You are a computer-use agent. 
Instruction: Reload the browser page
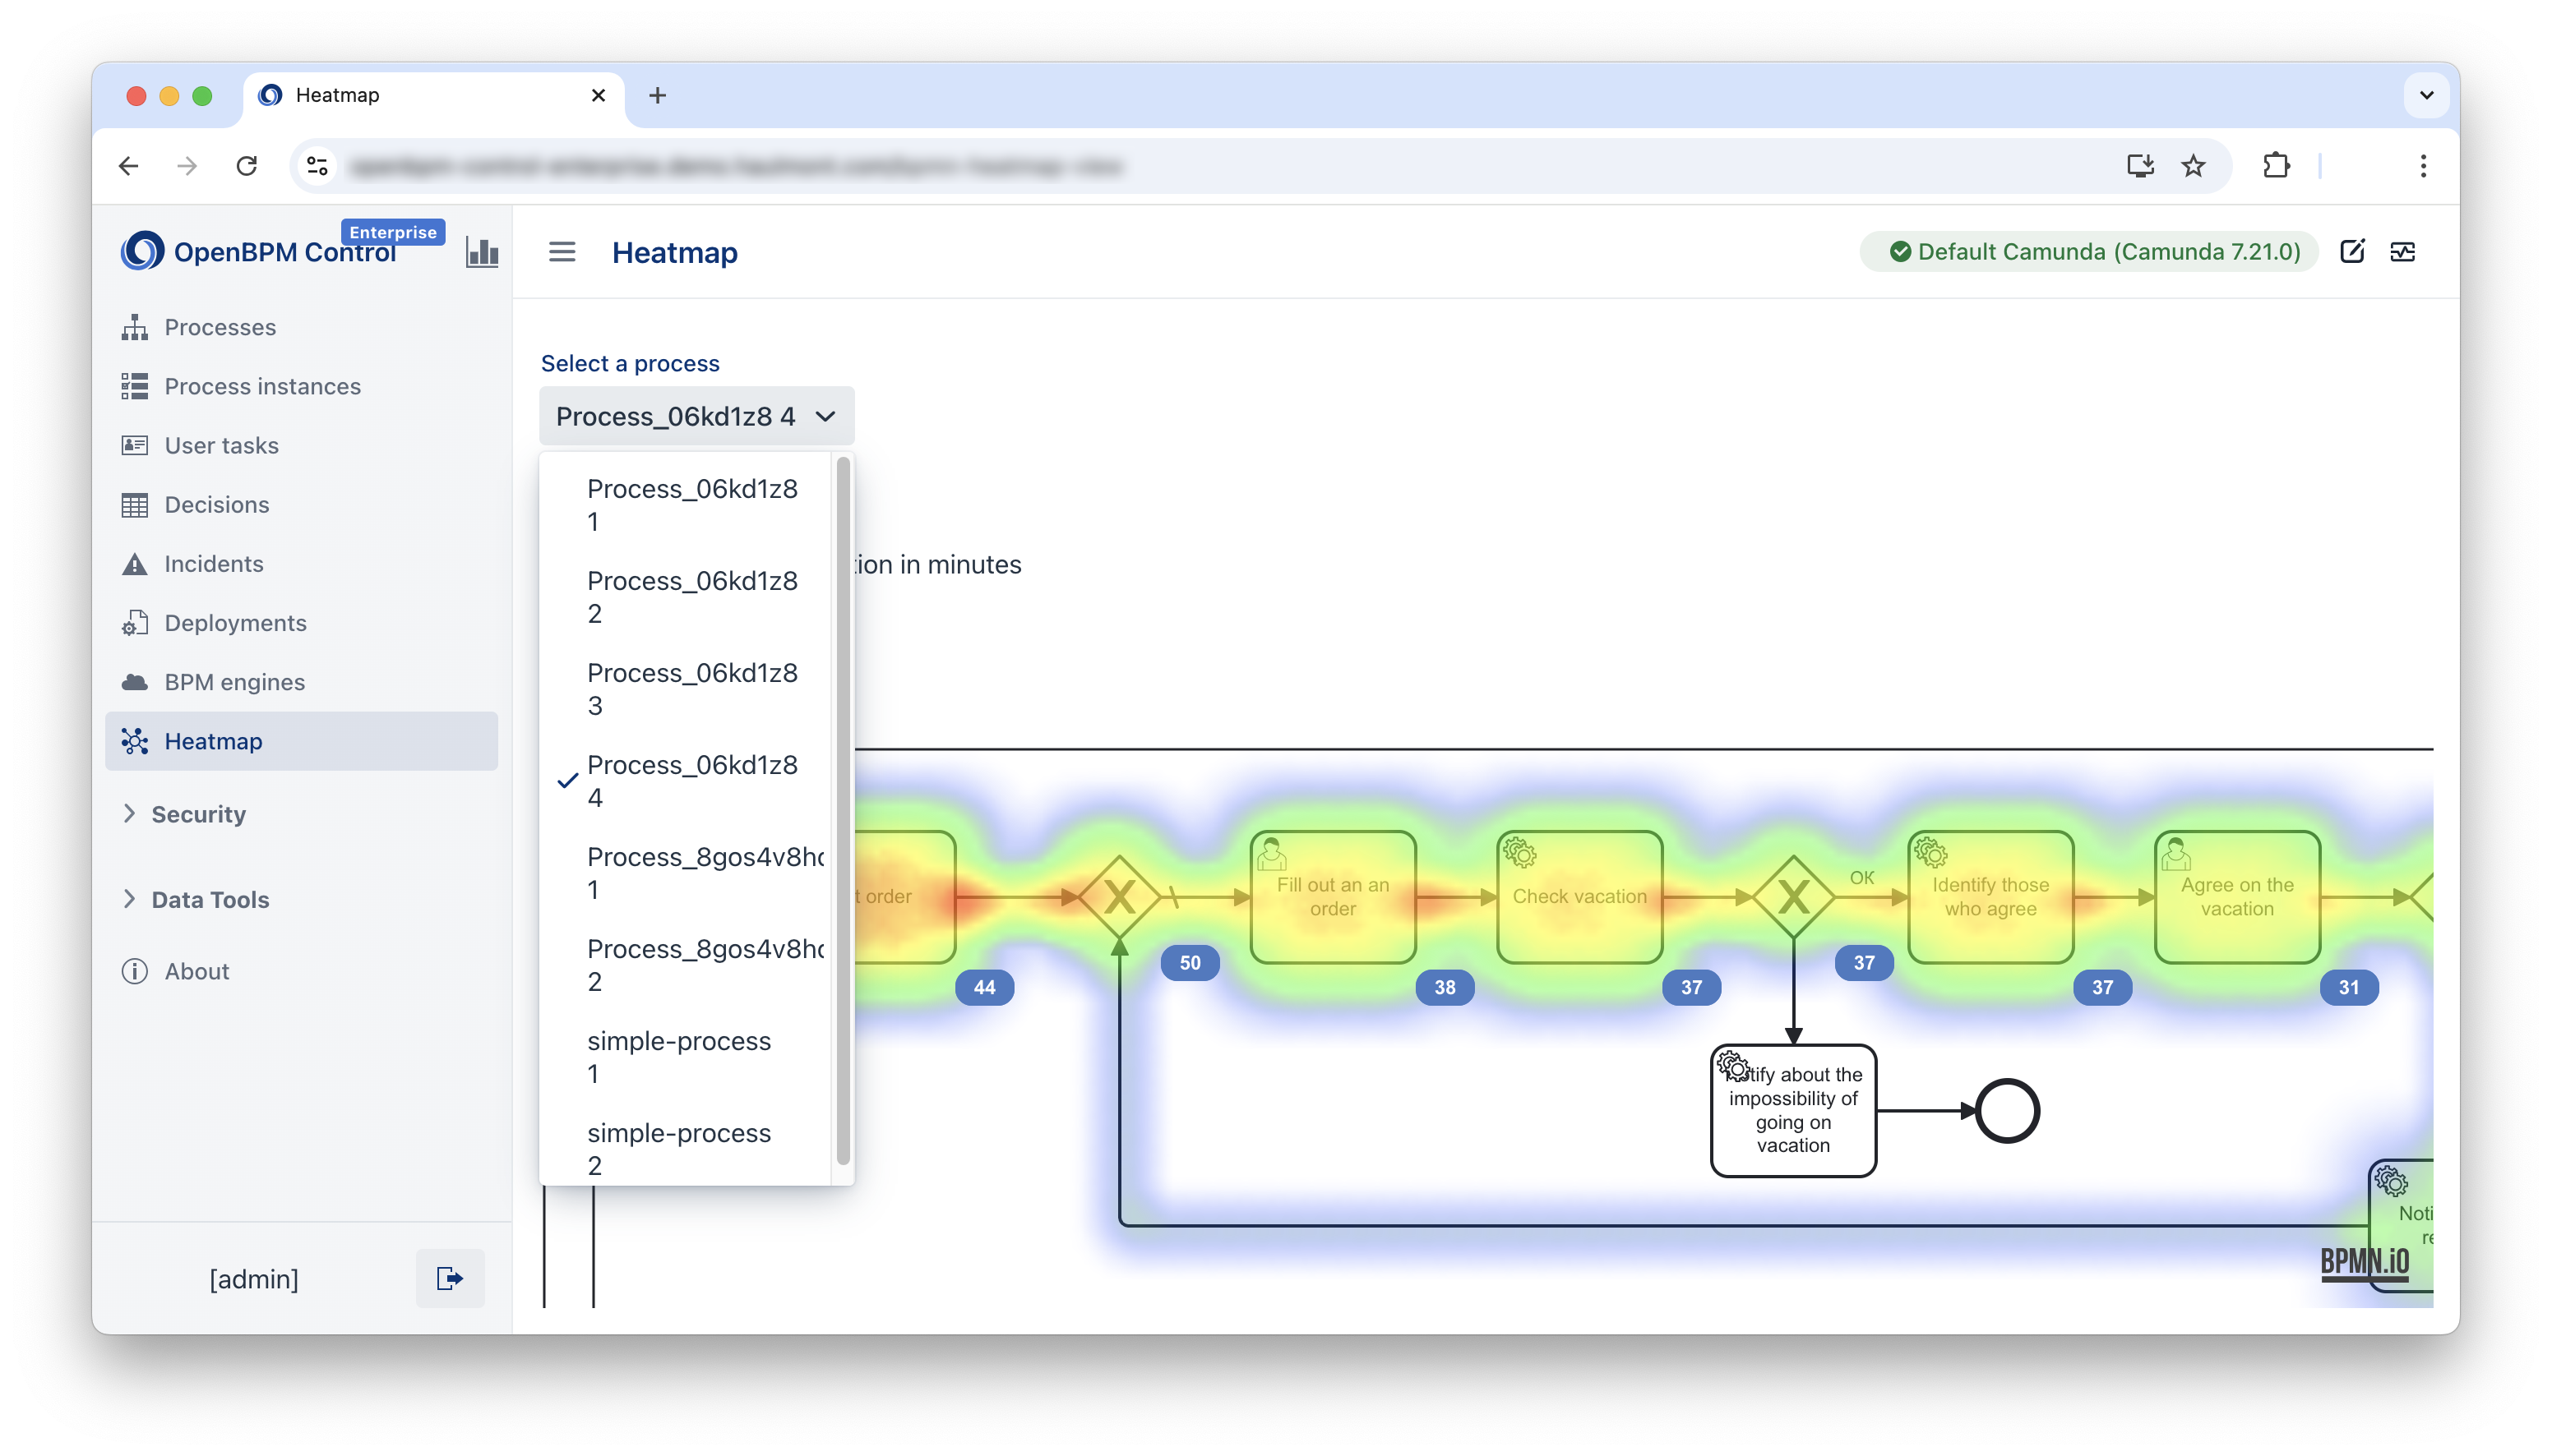pyautogui.click(x=247, y=166)
